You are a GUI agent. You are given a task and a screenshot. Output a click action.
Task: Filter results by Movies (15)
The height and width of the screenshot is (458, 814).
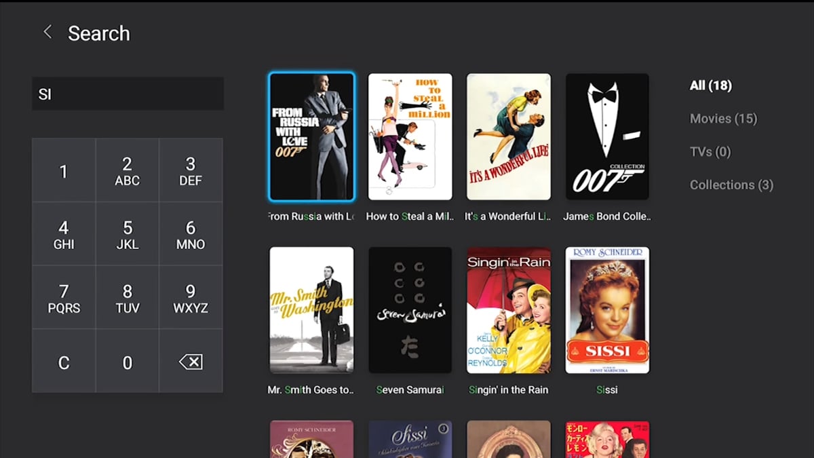(723, 119)
